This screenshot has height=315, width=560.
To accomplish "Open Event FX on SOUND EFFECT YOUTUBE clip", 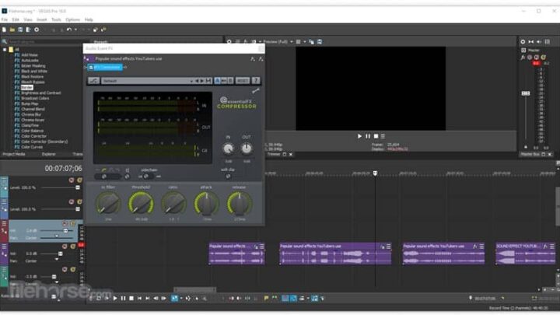I will click(x=545, y=247).
